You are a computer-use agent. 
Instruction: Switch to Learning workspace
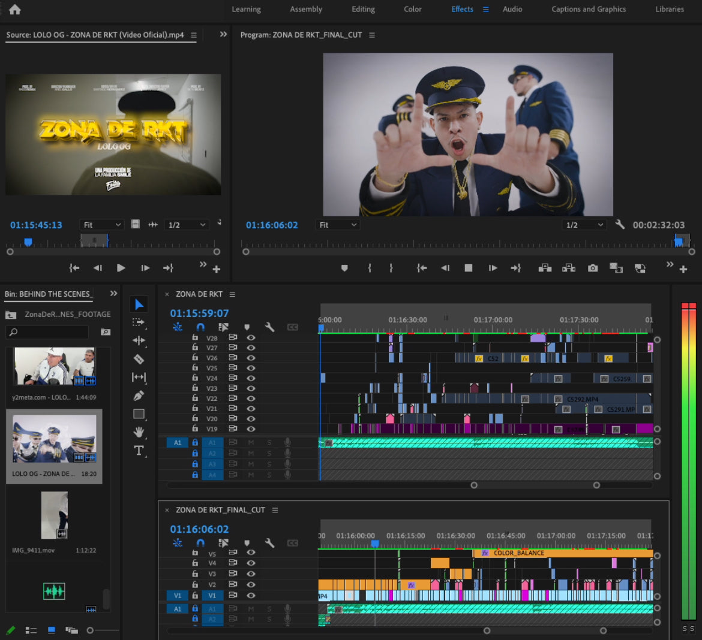[x=246, y=9]
